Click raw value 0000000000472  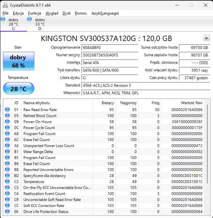187,146
